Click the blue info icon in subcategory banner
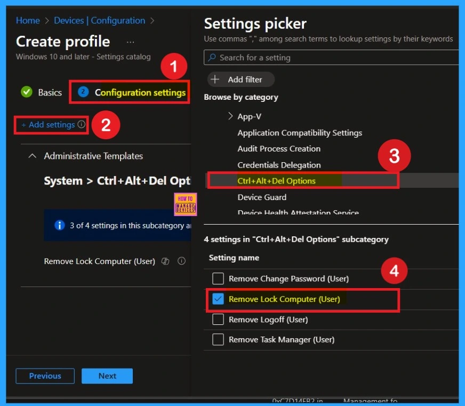This screenshot has width=465, height=406. coord(60,225)
